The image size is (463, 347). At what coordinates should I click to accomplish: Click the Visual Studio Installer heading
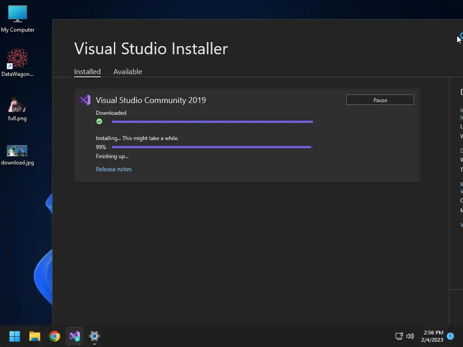(x=151, y=48)
